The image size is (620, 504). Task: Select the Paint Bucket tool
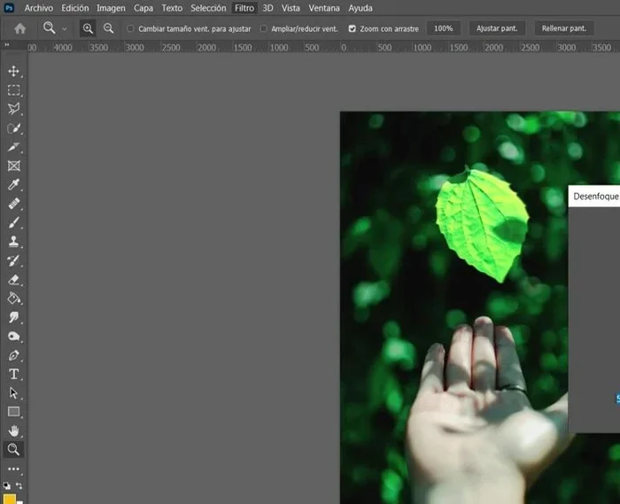click(x=14, y=299)
